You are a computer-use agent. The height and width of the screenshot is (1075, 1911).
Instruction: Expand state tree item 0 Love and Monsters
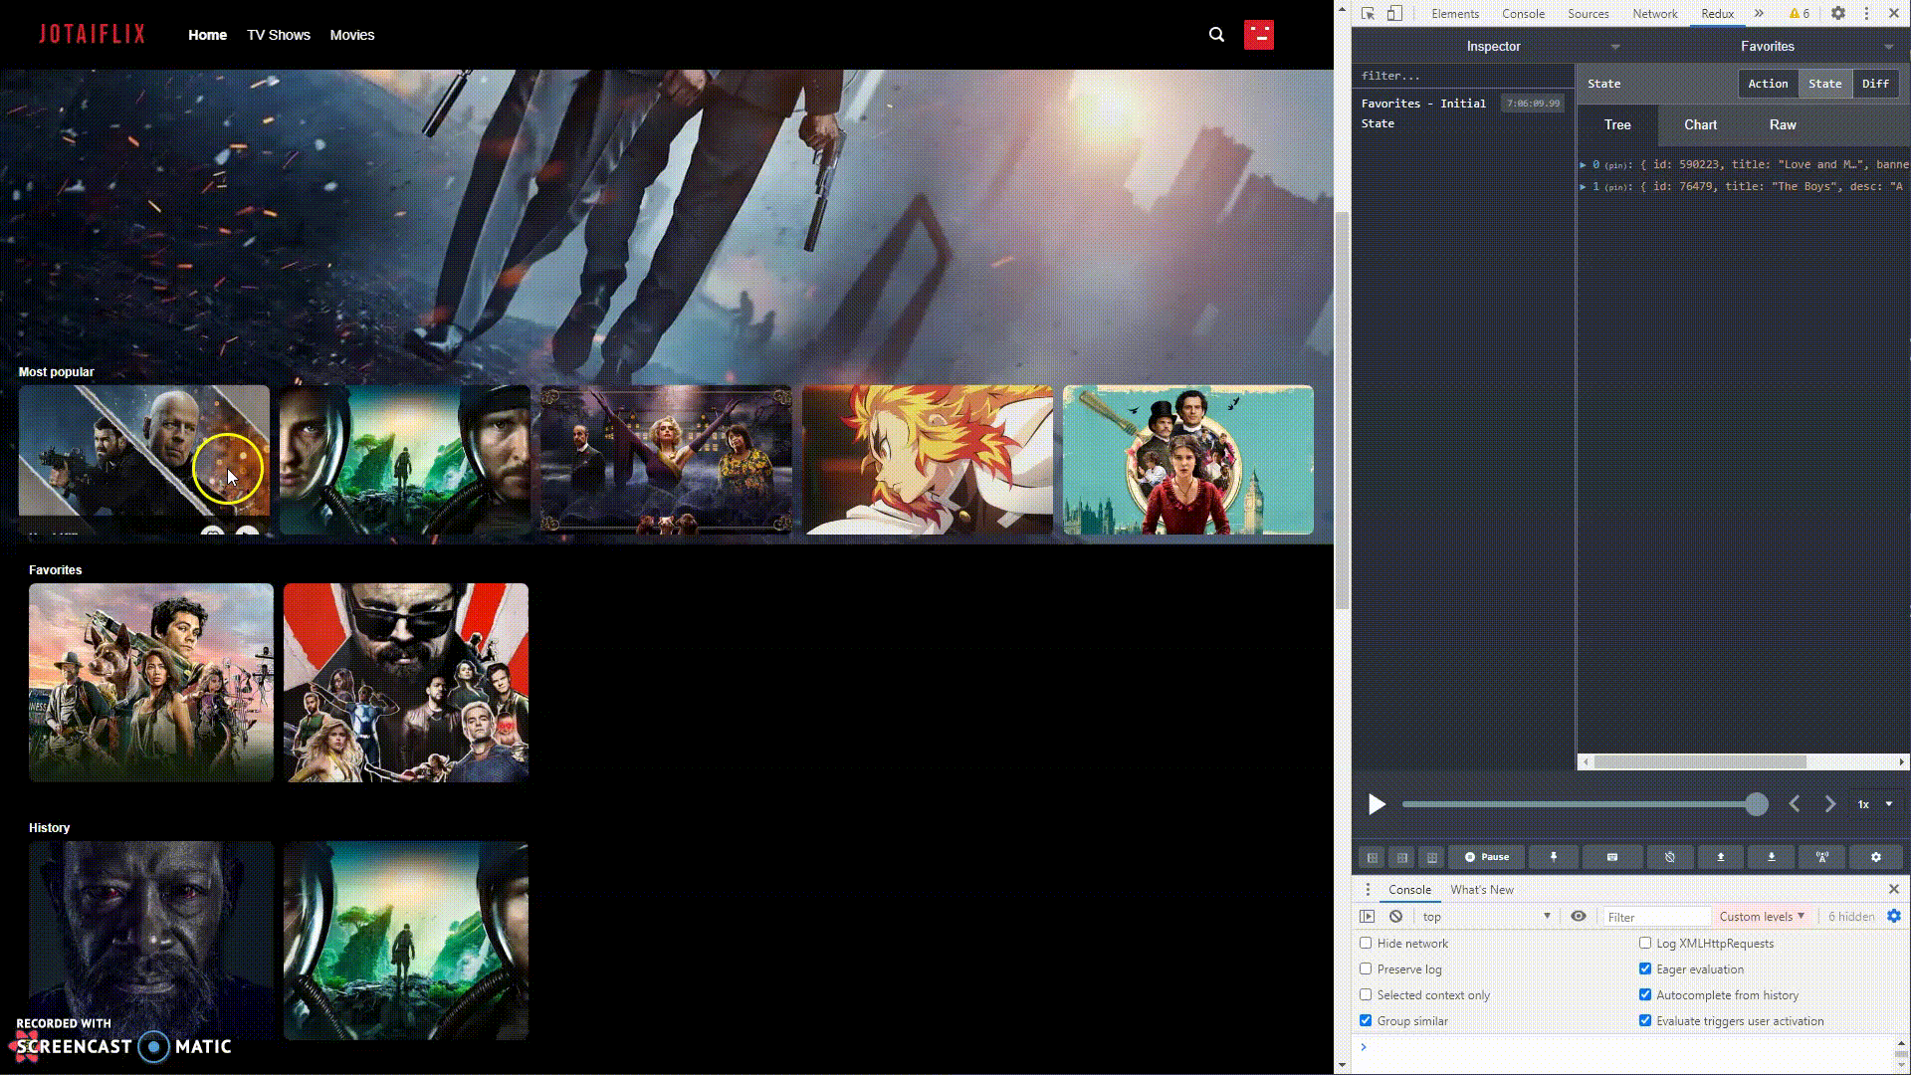(1583, 165)
